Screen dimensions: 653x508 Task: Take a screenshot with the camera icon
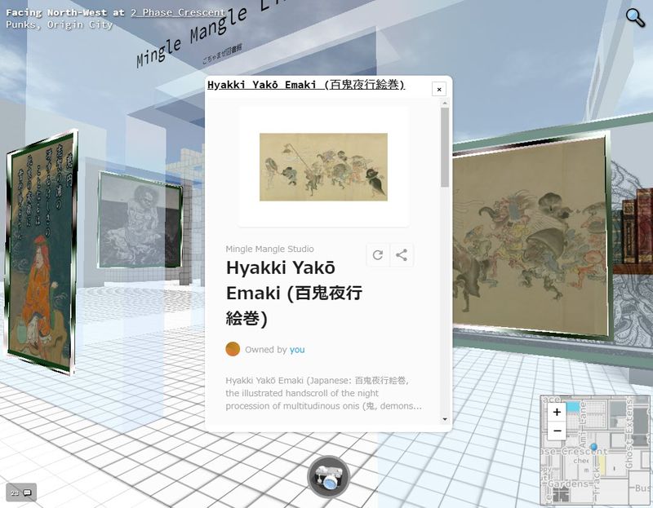(328, 477)
